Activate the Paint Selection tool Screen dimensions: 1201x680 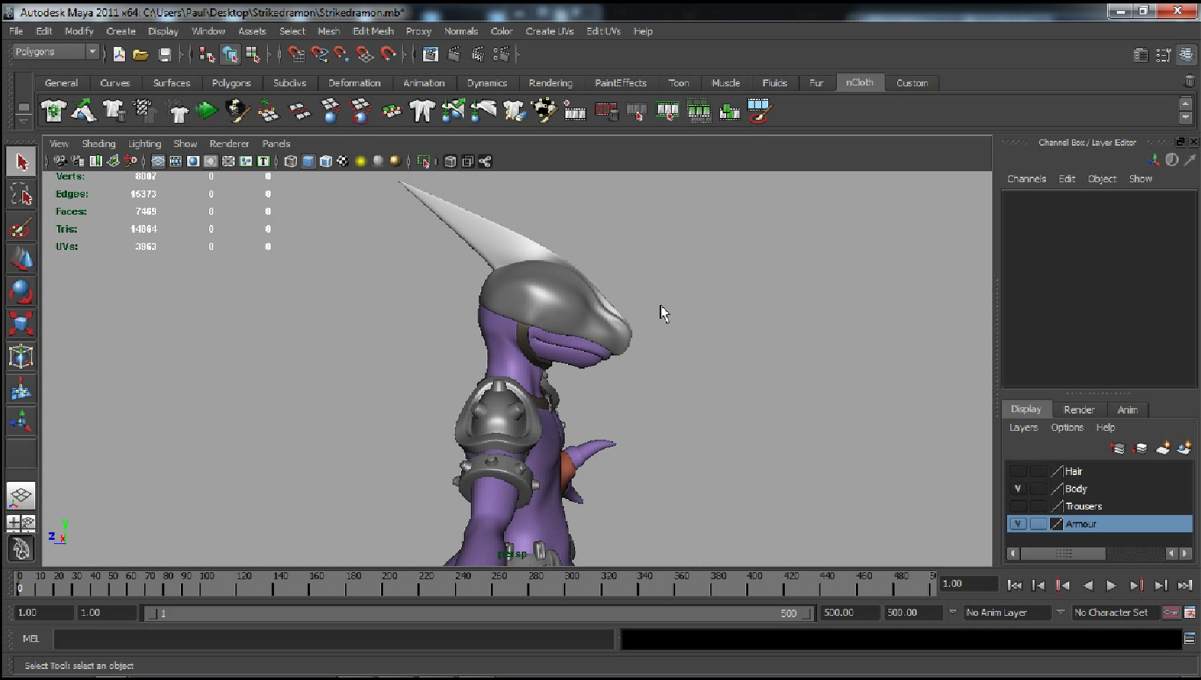click(21, 227)
